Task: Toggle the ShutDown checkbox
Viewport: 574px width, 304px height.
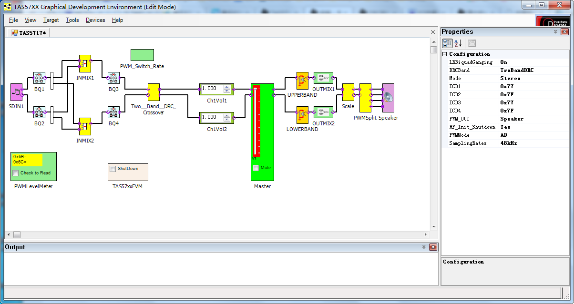Action: point(113,169)
